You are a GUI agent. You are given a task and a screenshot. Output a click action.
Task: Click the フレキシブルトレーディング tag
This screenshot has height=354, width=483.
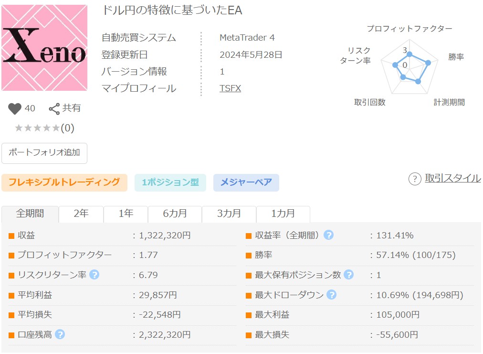click(x=64, y=182)
